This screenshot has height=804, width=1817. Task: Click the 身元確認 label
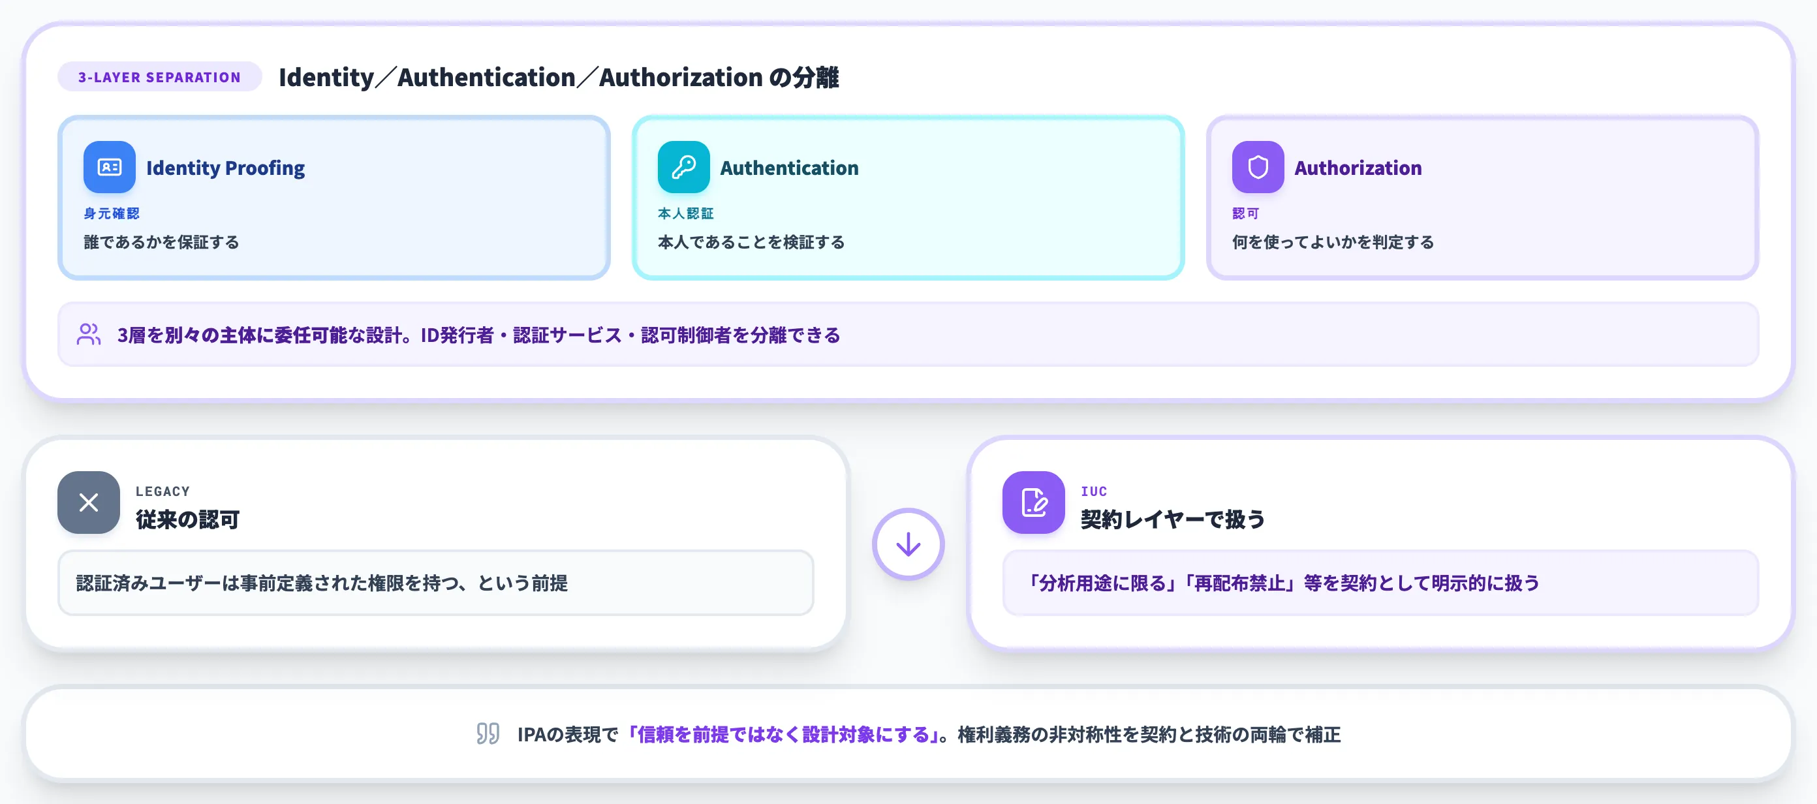coord(112,213)
